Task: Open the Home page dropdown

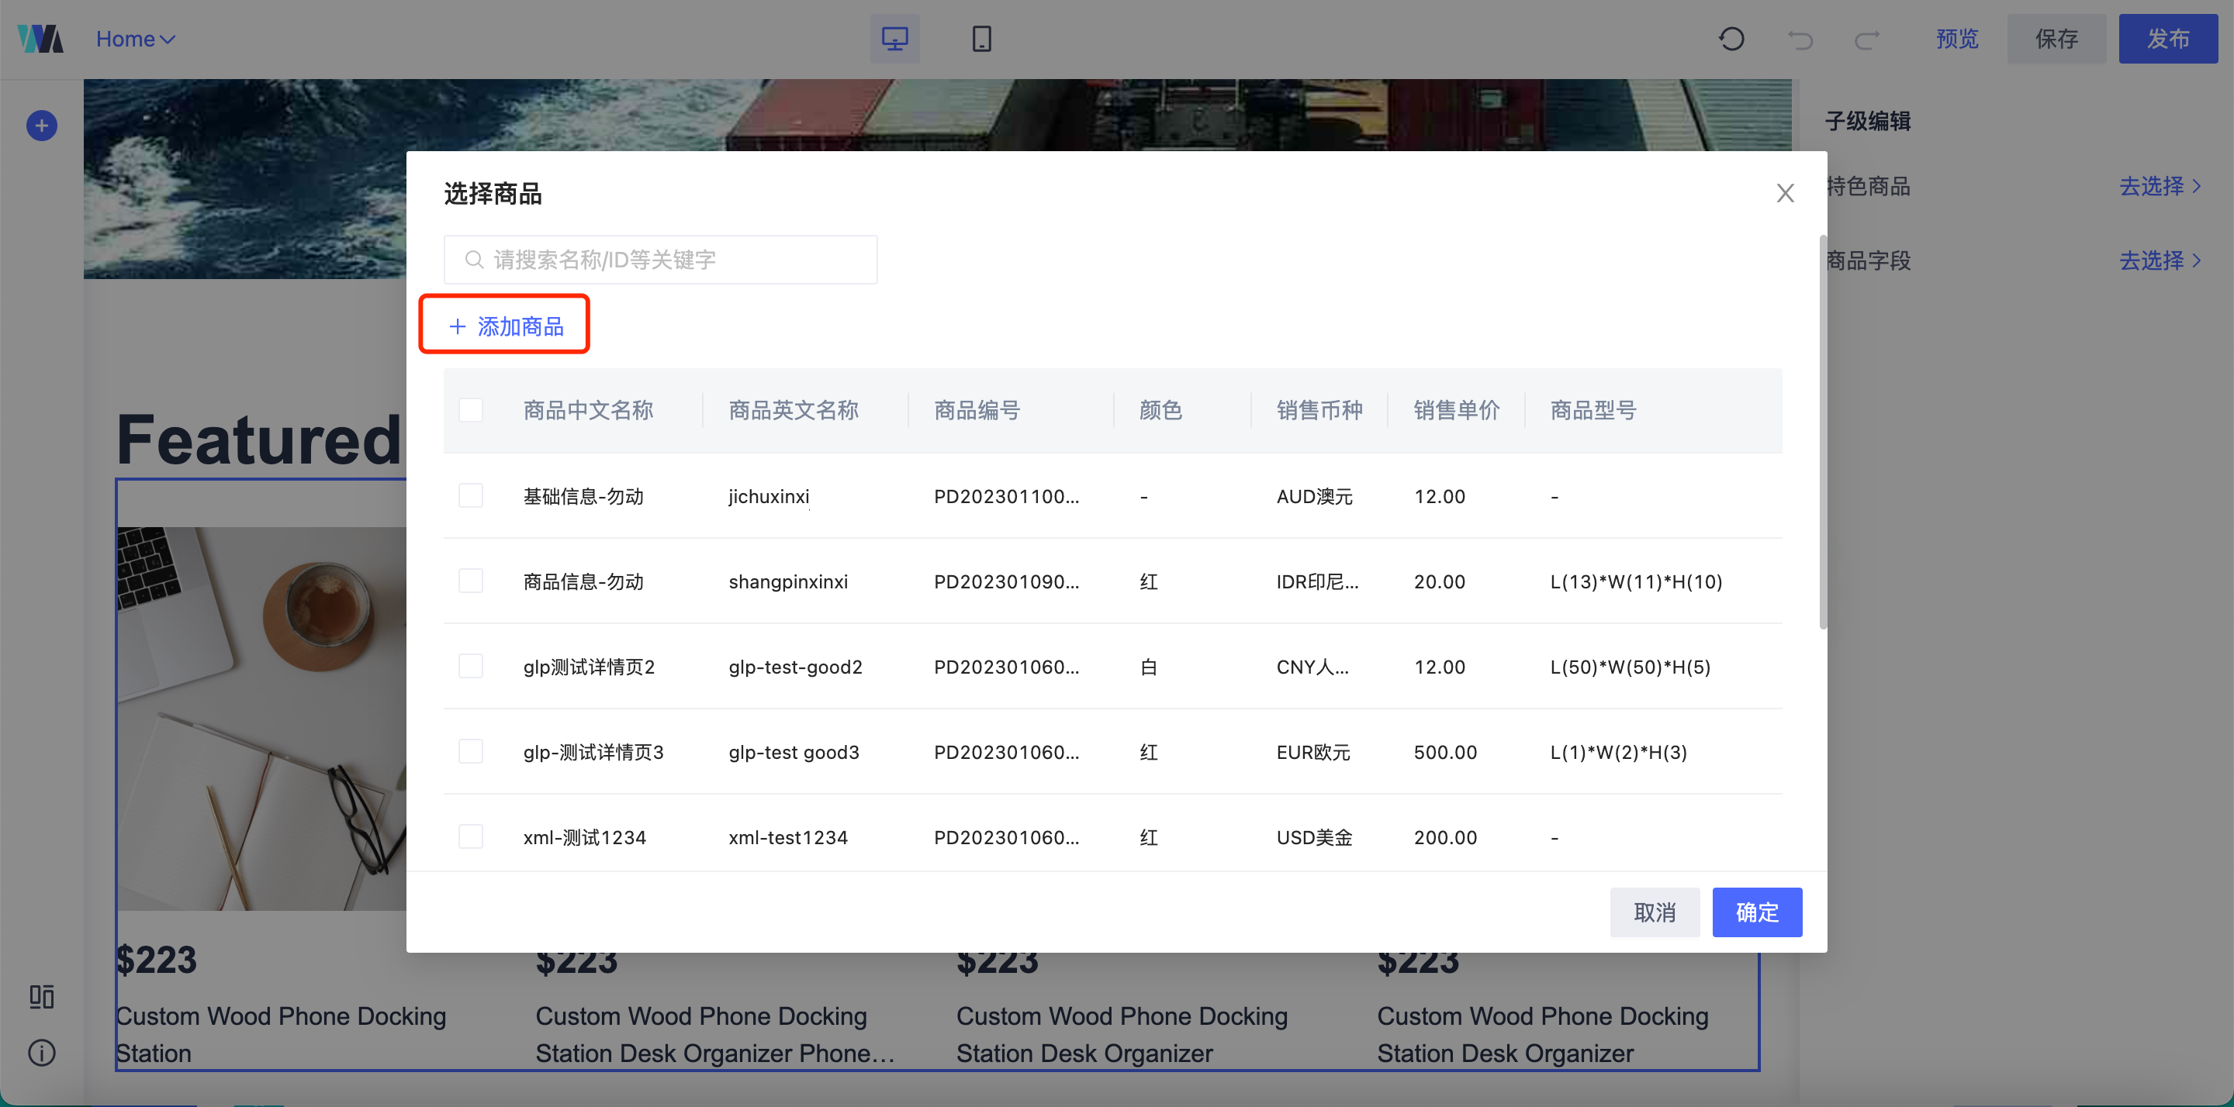Action: pyautogui.click(x=135, y=39)
